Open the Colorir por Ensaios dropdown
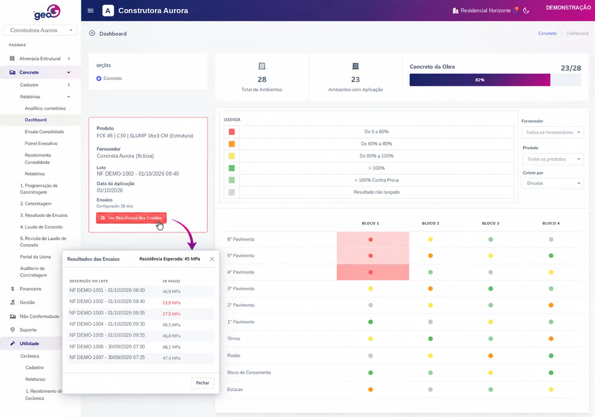 point(553,183)
